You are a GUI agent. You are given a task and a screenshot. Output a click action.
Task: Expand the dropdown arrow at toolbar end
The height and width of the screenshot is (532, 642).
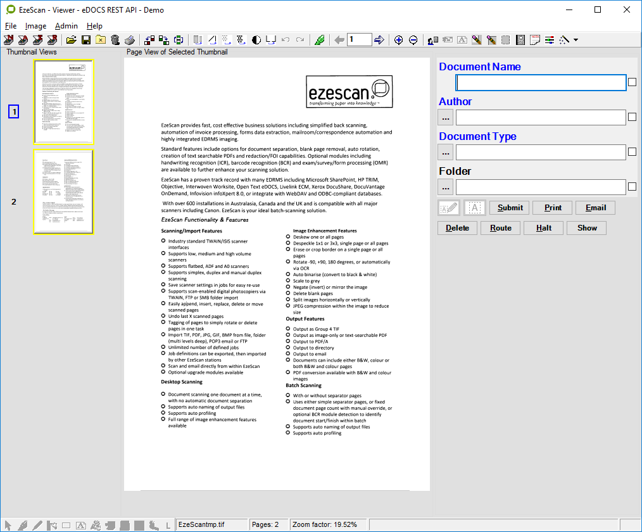576,40
